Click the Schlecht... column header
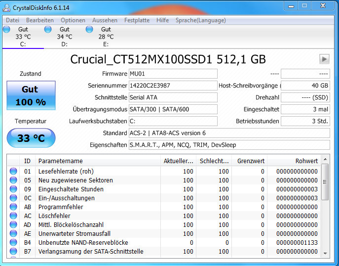 [x=214, y=161]
